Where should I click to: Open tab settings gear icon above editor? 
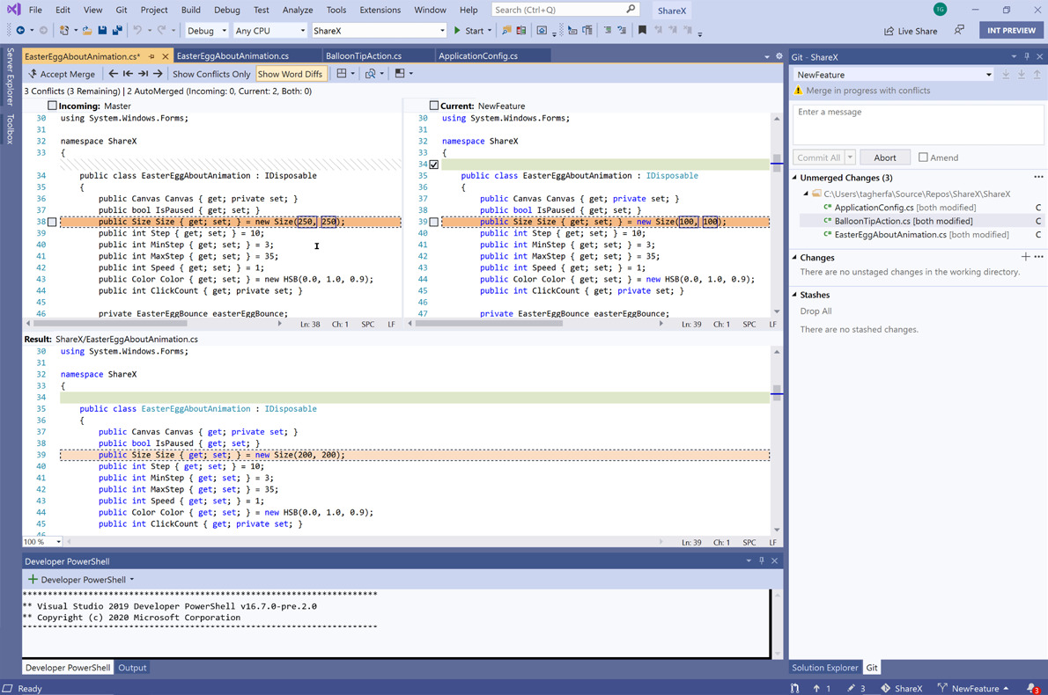tap(779, 56)
